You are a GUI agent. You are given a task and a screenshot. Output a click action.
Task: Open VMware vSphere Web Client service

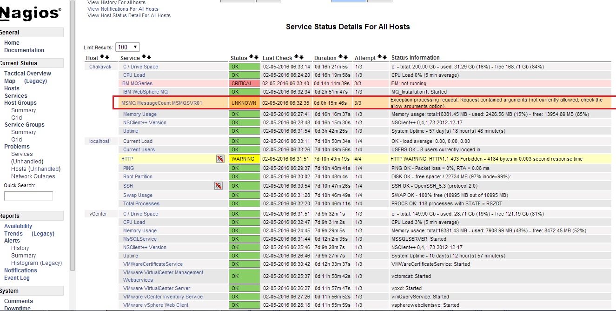click(156, 305)
